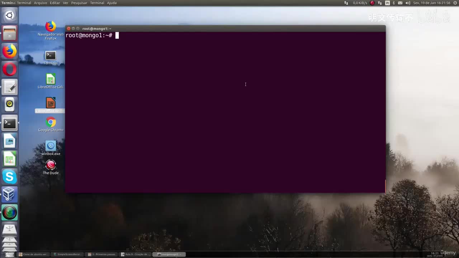This screenshot has height=258, width=459.
Task: Open the green globe app in dock
Action: [9, 212]
